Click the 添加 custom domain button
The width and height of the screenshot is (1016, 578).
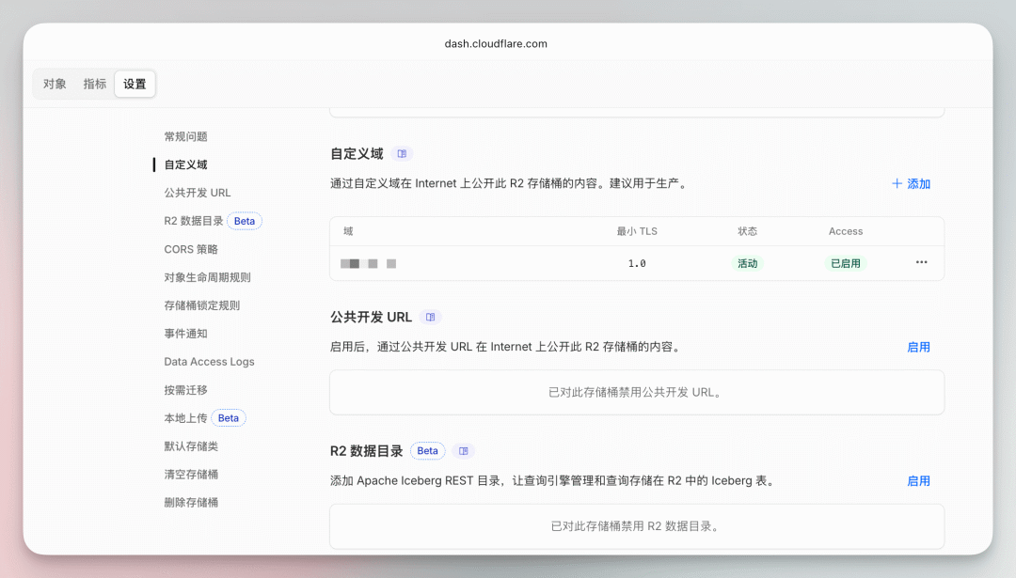click(911, 184)
